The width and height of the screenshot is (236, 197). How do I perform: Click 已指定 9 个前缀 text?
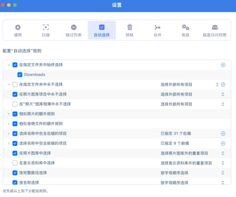tap(175, 143)
